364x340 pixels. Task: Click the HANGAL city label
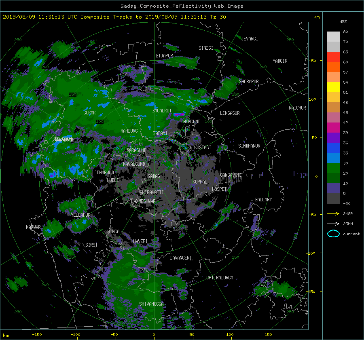[114, 232]
